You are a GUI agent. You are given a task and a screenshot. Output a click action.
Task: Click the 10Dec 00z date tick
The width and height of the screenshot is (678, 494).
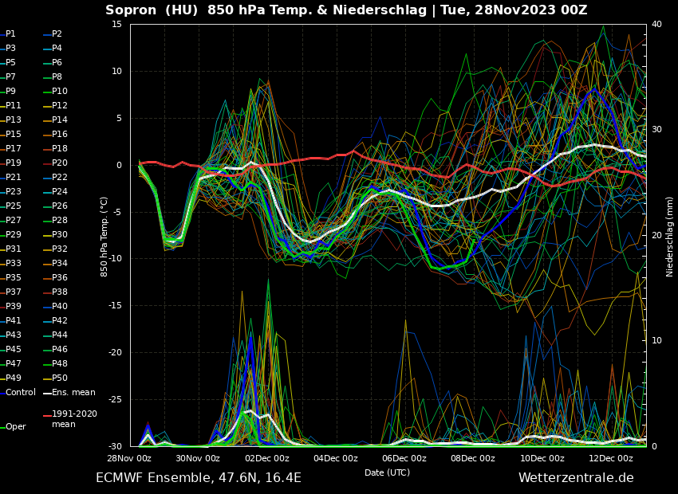point(542,459)
